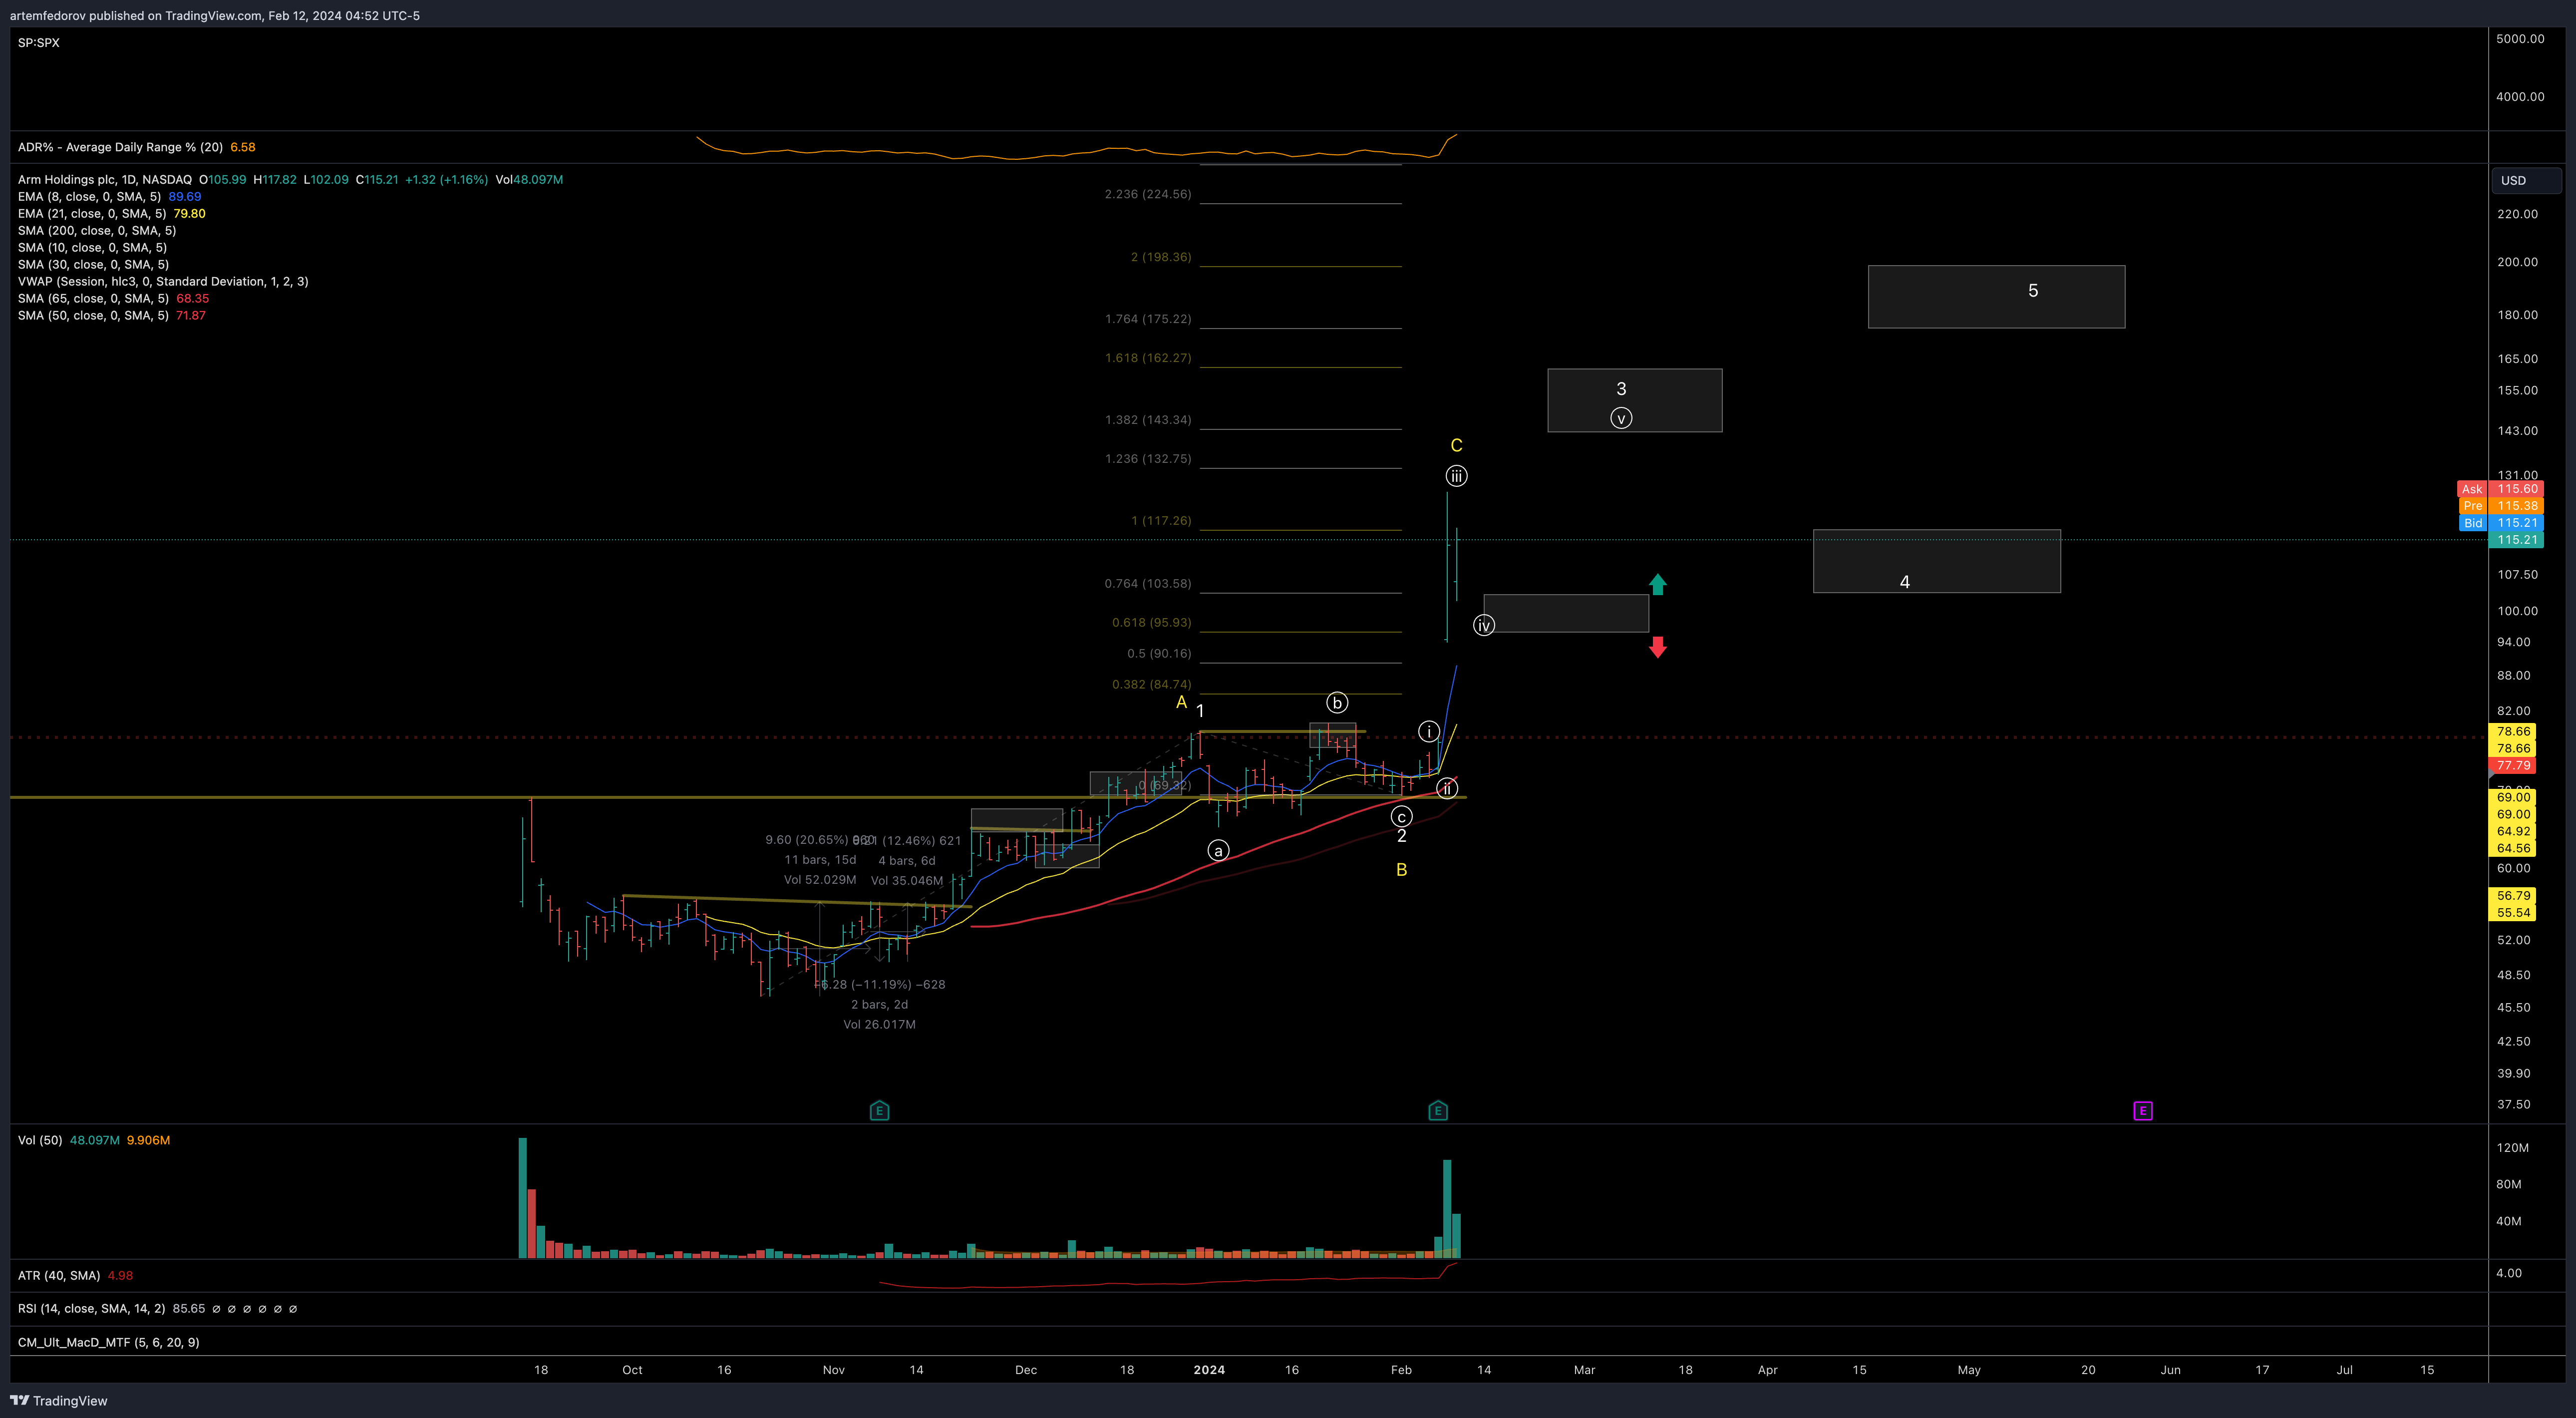Click the 200.00 value on price axis
This screenshot has width=2576, height=1418.
pyautogui.click(x=2517, y=262)
